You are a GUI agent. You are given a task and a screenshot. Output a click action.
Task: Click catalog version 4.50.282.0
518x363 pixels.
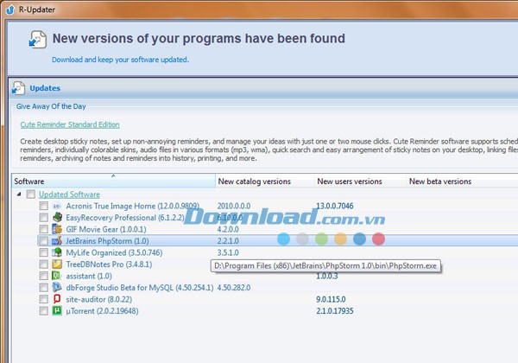click(x=234, y=288)
